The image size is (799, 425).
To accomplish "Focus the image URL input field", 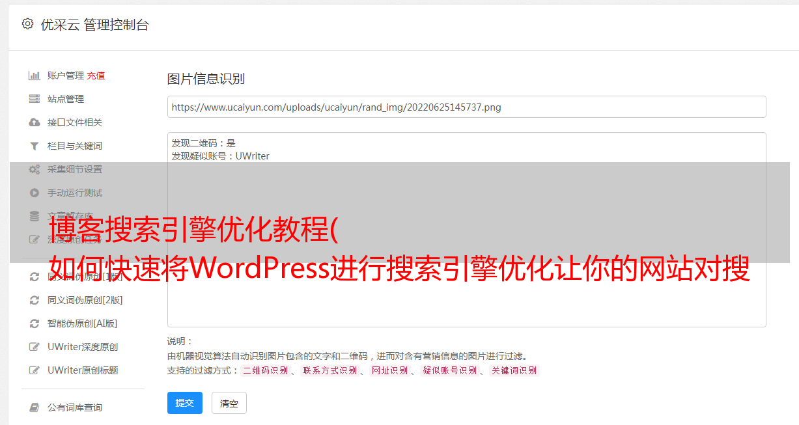I will pyautogui.click(x=466, y=107).
